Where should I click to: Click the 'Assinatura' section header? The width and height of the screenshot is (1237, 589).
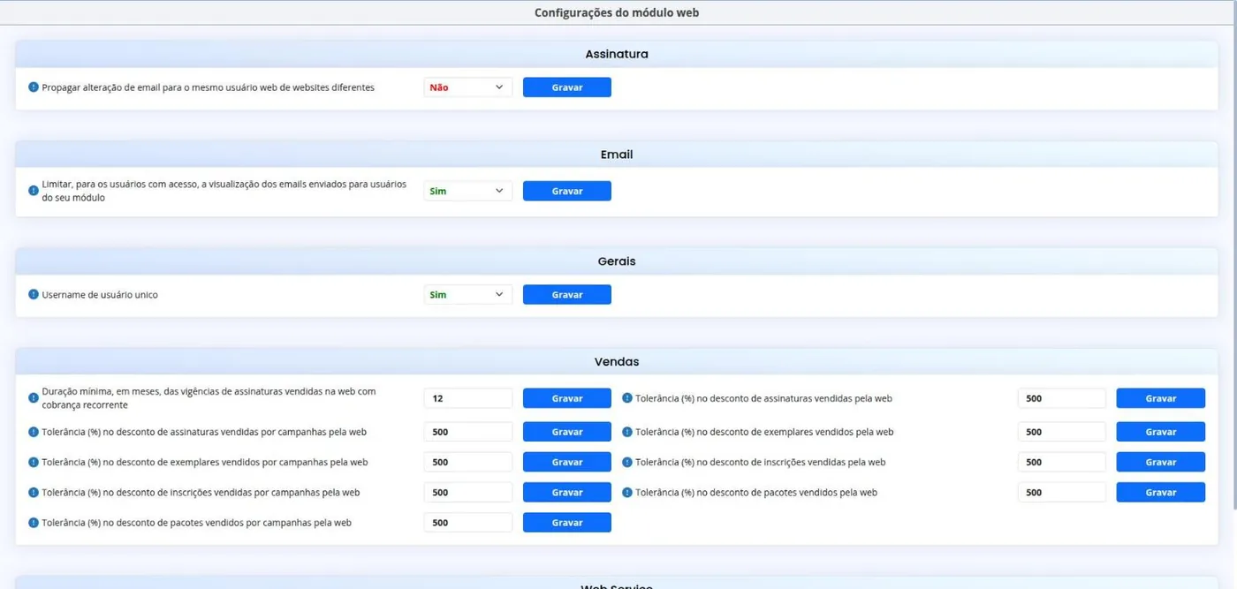tap(617, 54)
